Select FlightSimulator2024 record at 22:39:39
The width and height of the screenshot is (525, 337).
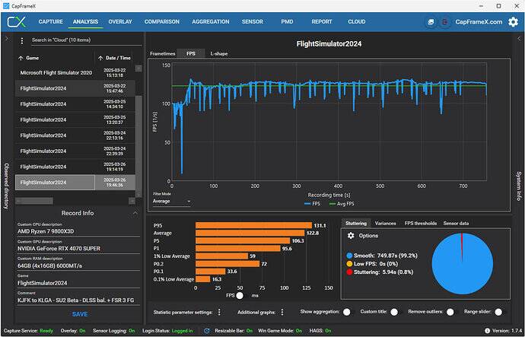click(x=75, y=151)
